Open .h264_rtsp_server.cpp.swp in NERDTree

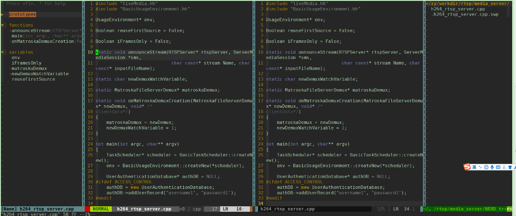[465, 14]
